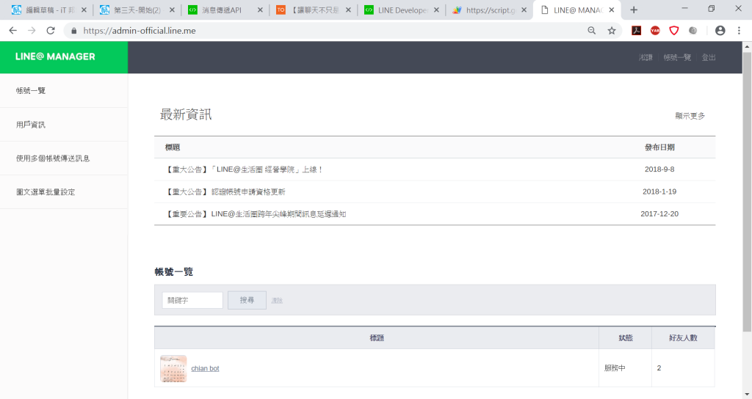Open a new tab with plus icon

[x=634, y=10]
